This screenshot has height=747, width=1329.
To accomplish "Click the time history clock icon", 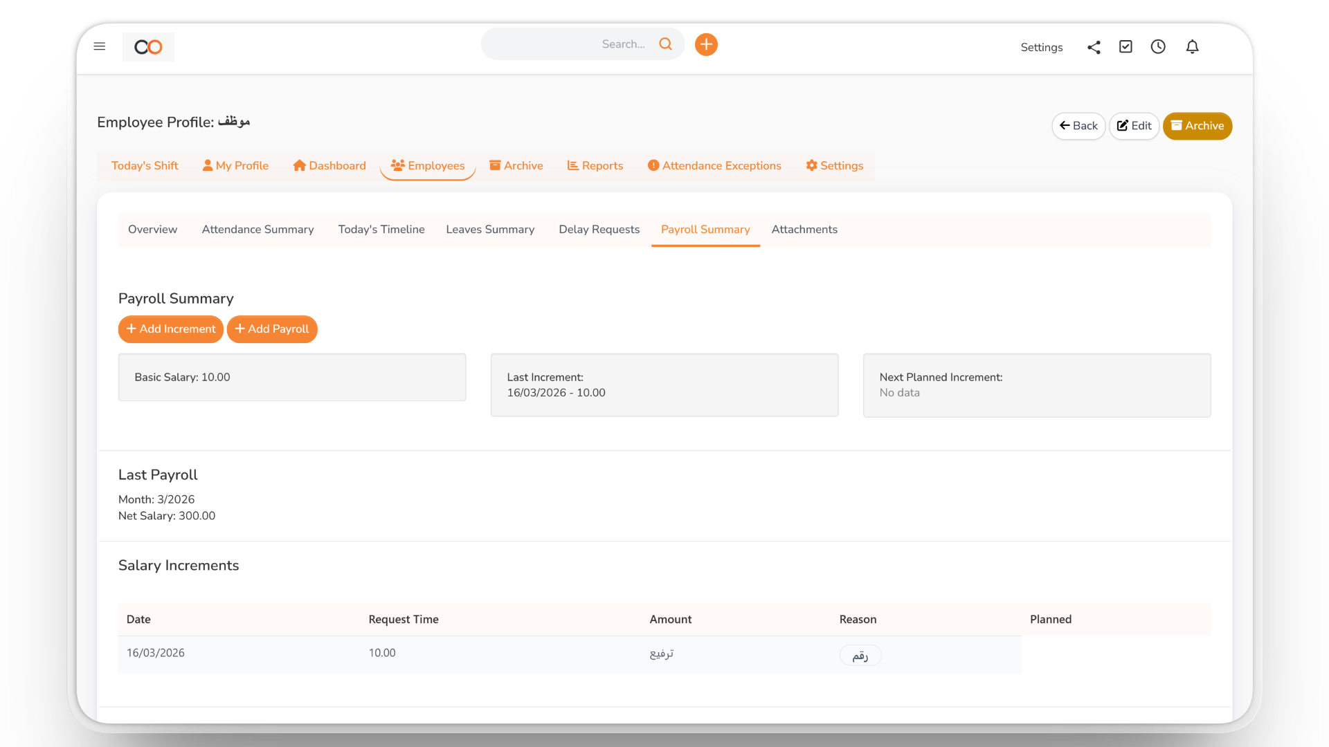I will coord(1158,46).
